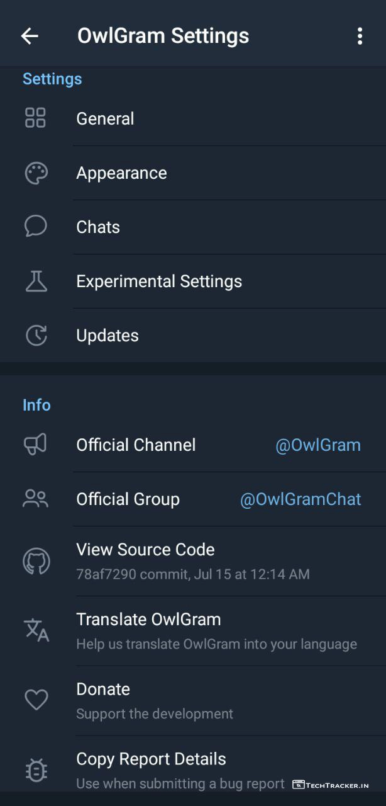
Task: Click the Appearance palette icon
Action: pyautogui.click(x=36, y=173)
